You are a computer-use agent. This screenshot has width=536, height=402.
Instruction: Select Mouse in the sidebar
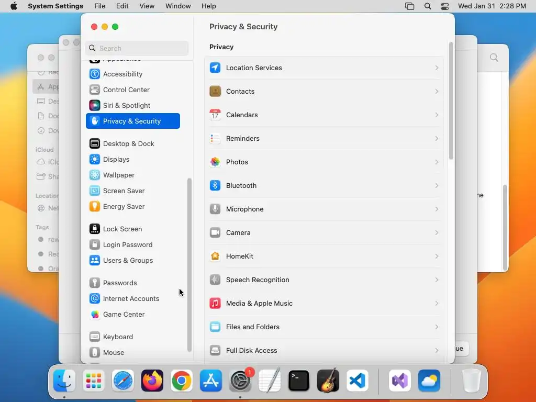133,353
